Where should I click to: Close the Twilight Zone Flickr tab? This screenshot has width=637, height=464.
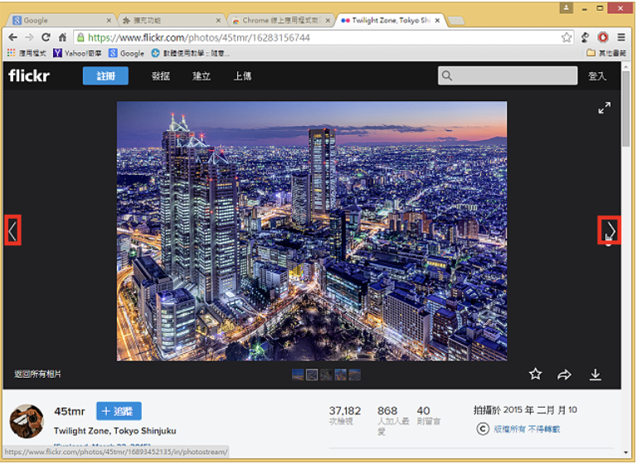tap(437, 20)
